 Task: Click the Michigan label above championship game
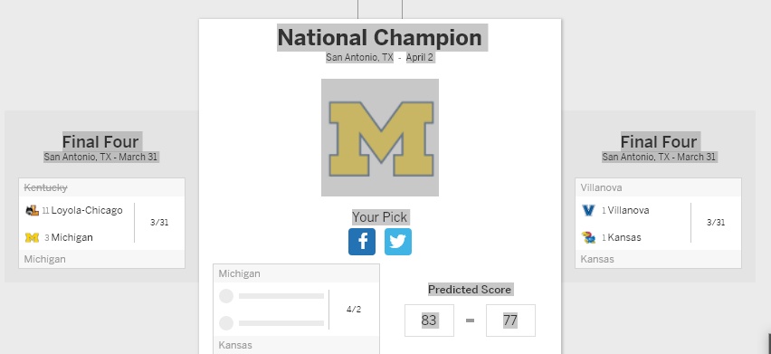click(x=240, y=273)
